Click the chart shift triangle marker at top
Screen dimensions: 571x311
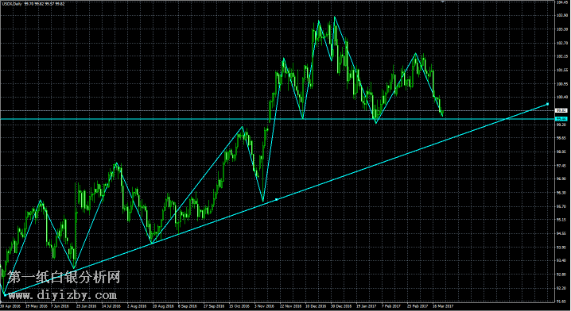coord(443,2)
